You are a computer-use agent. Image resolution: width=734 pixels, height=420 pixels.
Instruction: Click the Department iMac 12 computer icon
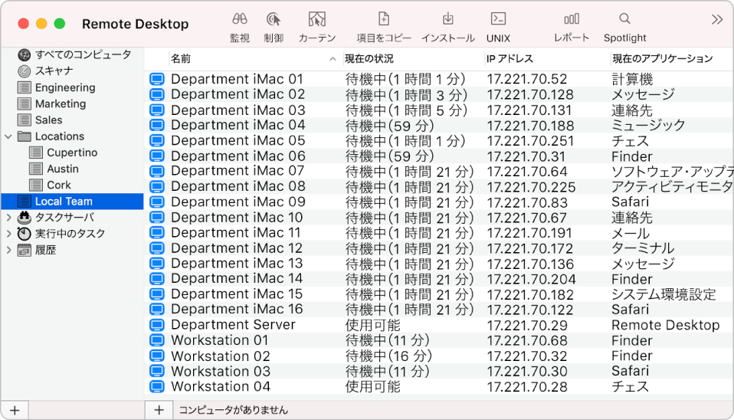[x=157, y=248]
